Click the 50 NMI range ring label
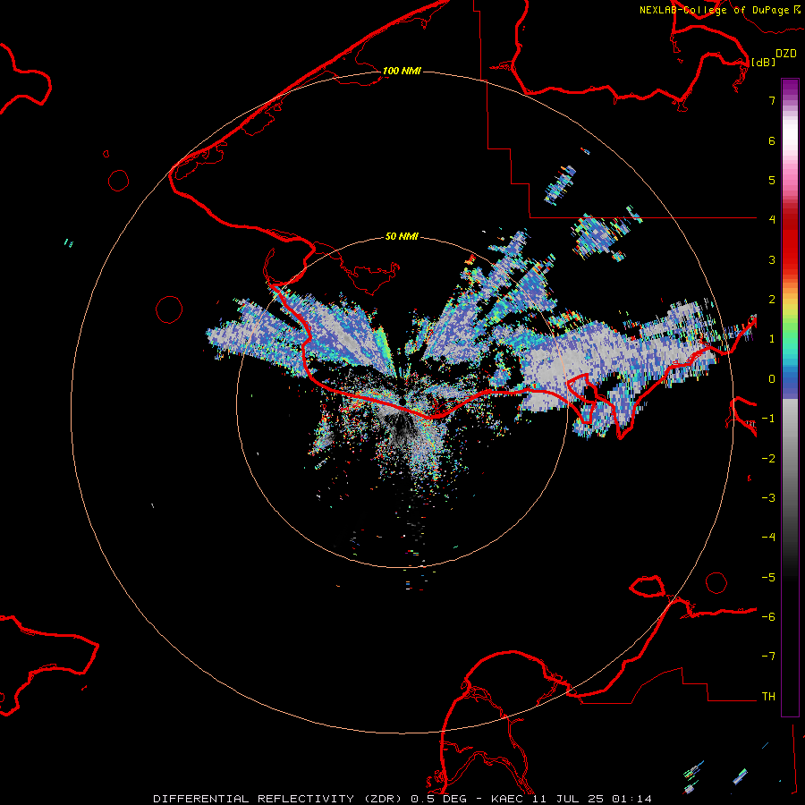The height and width of the screenshot is (805, 805). tap(402, 236)
